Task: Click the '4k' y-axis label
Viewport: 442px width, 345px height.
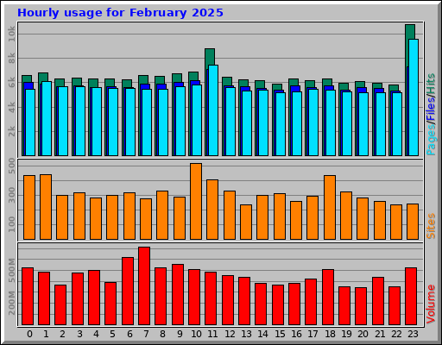Action: (11, 107)
